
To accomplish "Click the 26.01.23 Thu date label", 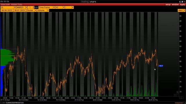I will 153,100.
